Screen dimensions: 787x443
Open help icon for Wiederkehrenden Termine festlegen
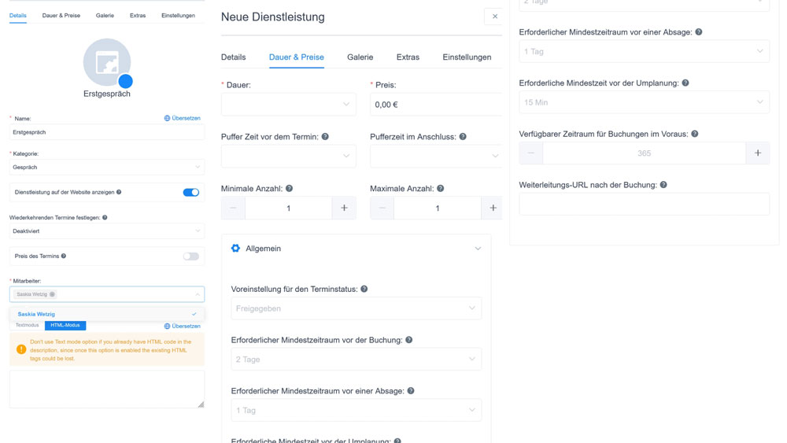105,218
